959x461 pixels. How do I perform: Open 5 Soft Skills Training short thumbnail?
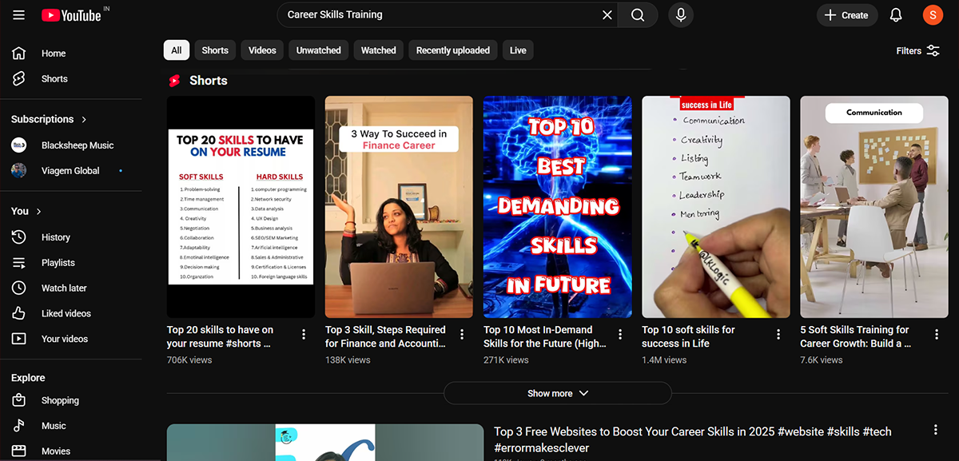pyautogui.click(x=874, y=207)
